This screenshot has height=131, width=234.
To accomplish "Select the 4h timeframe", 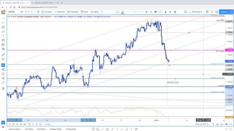I will coord(31,12).
